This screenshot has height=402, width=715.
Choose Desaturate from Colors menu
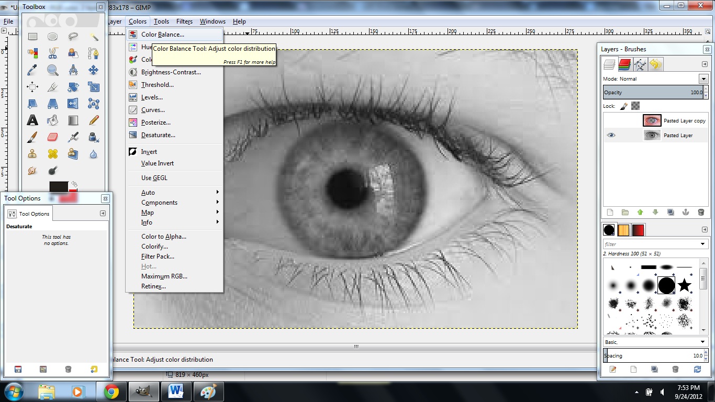click(x=174, y=135)
